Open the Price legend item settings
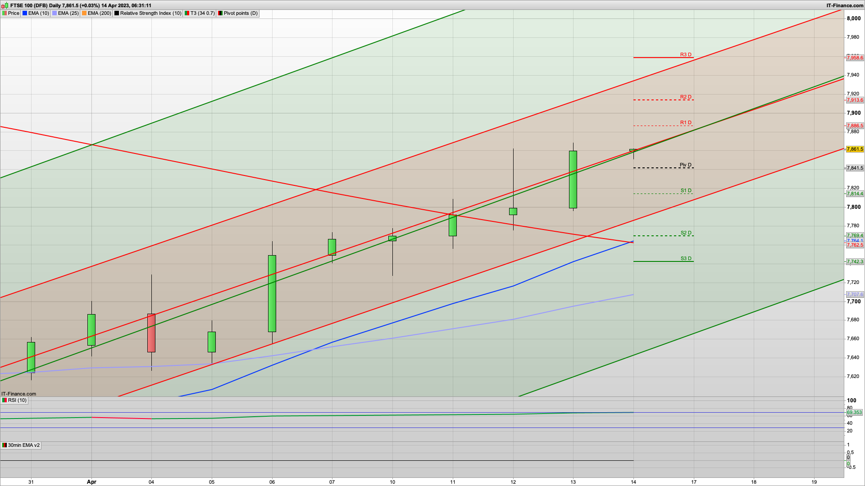The image size is (865, 486). (14, 13)
